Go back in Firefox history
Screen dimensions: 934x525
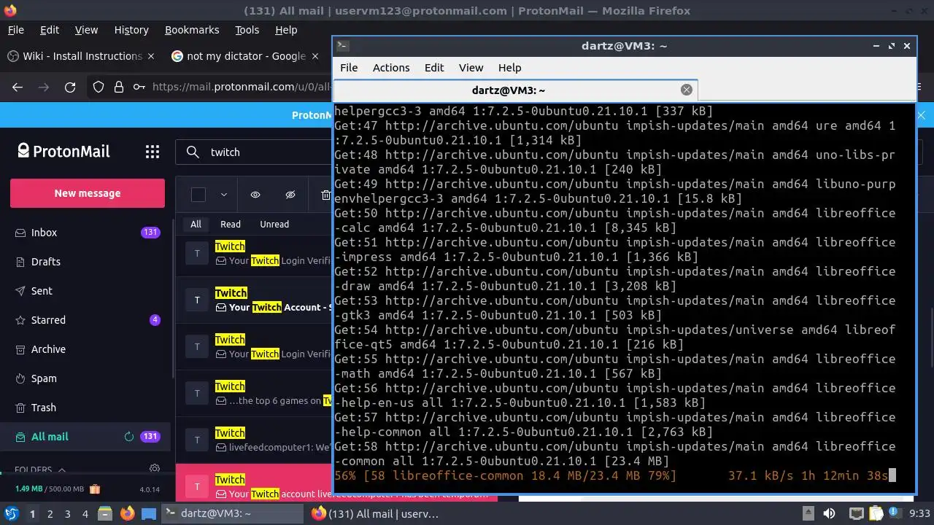[18, 87]
